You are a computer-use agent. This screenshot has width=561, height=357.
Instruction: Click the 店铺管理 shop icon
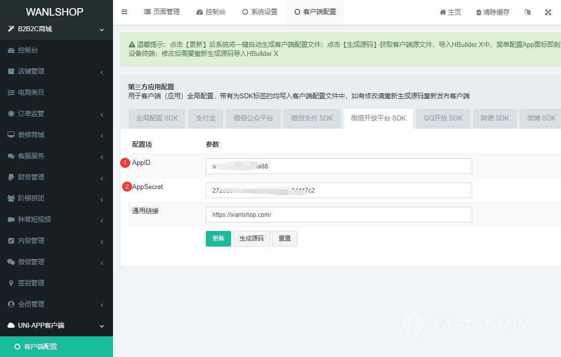click(x=11, y=71)
